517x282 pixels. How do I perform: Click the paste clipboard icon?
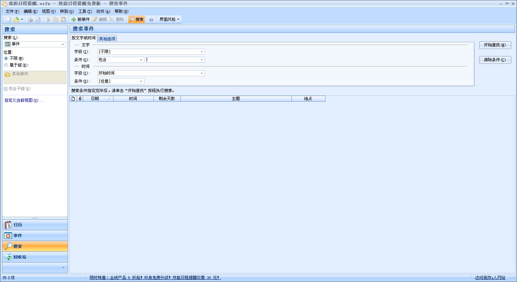[x=63, y=19]
